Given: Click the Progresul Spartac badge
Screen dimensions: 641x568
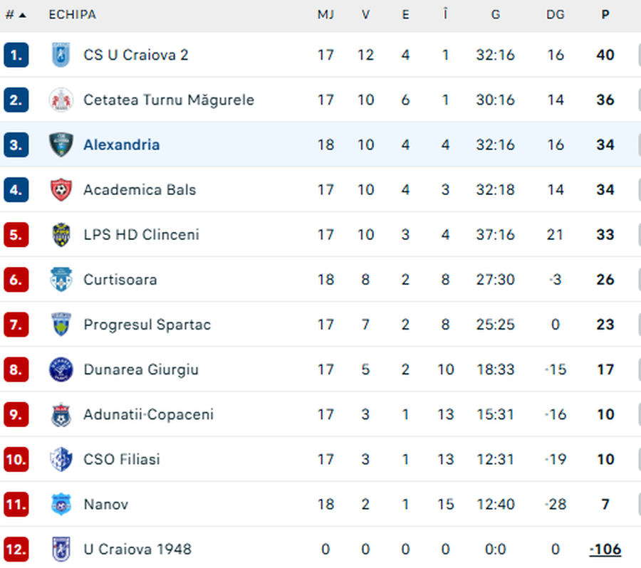Looking at the screenshot, I should pos(61,324).
